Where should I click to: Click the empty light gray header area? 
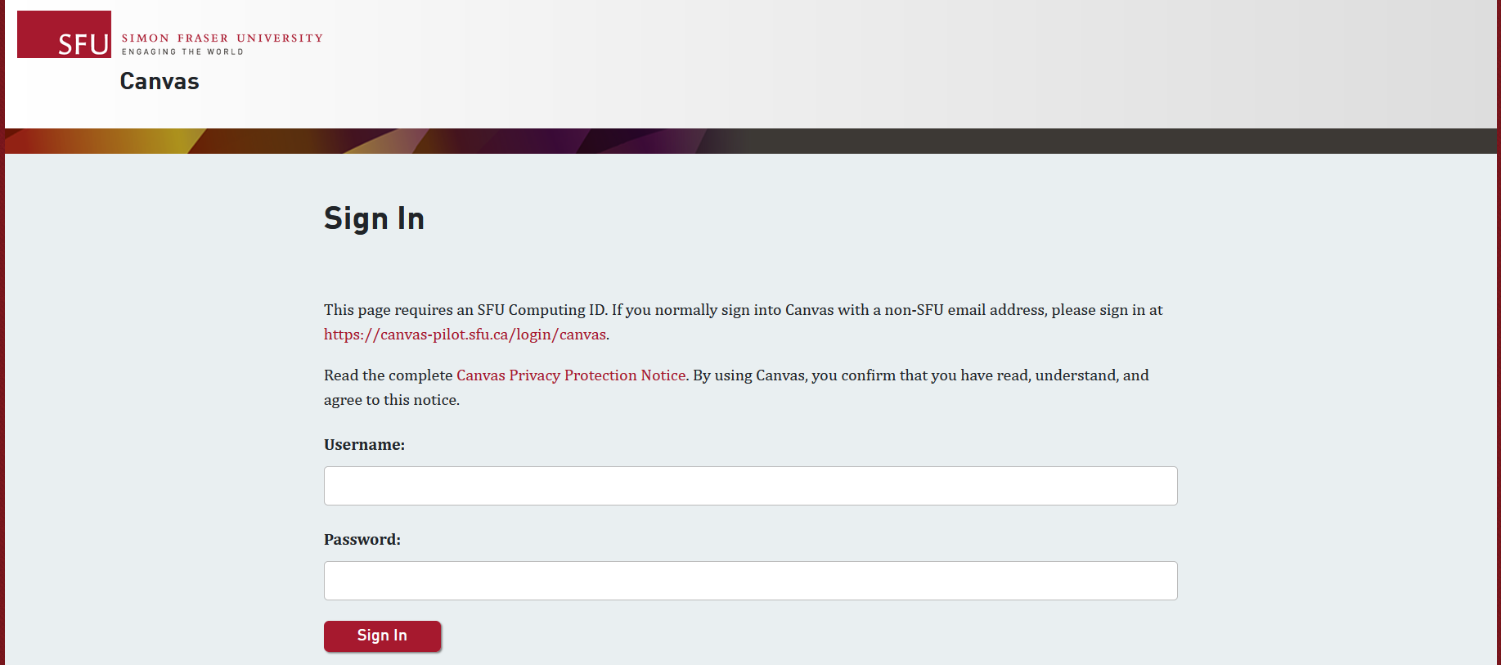(x=900, y=64)
